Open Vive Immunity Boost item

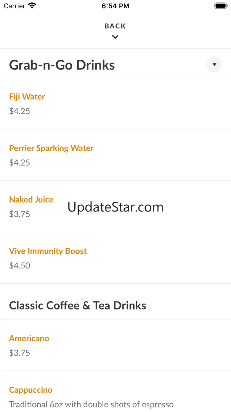pyautogui.click(x=48, y=251)
